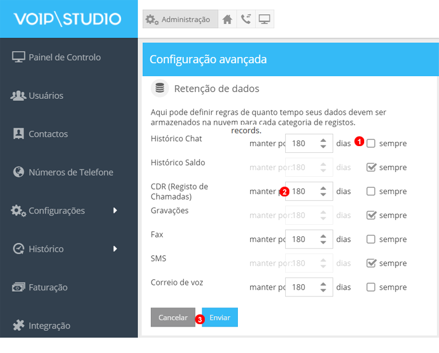Toggle sempre checkbox for Gravações
439x353 pixels.
tap(371, 215)
